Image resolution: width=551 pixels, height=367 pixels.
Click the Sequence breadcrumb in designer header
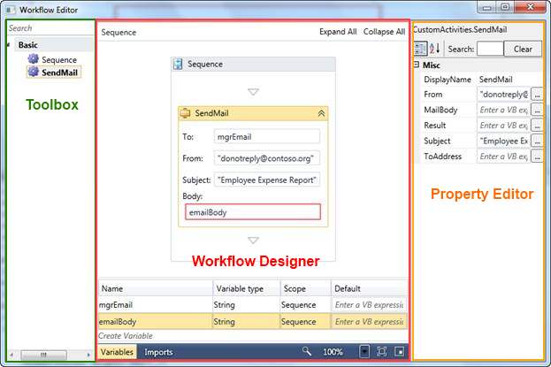(x=119, y=33)
